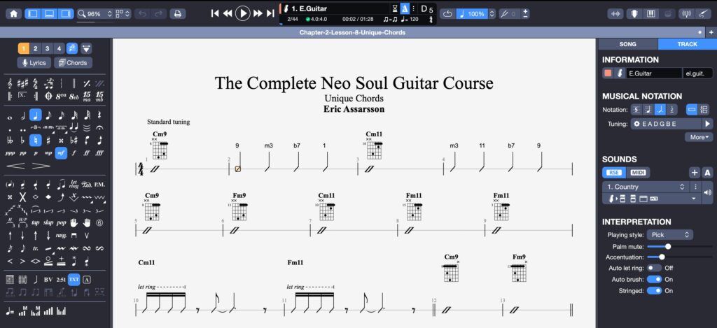Select the MIDI sound mode tab

pyautogui.click(x=638, y=173)
